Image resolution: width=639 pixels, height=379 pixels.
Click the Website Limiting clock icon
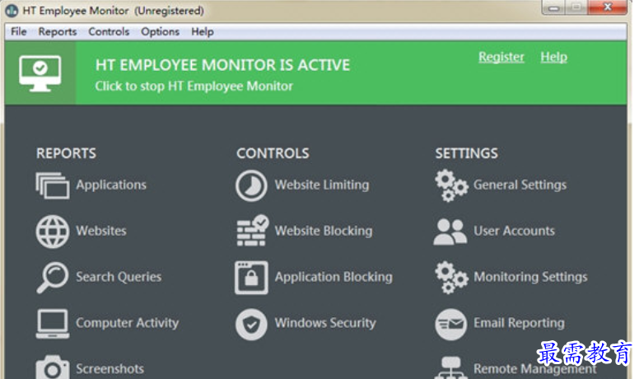click(x=251, y=185)
